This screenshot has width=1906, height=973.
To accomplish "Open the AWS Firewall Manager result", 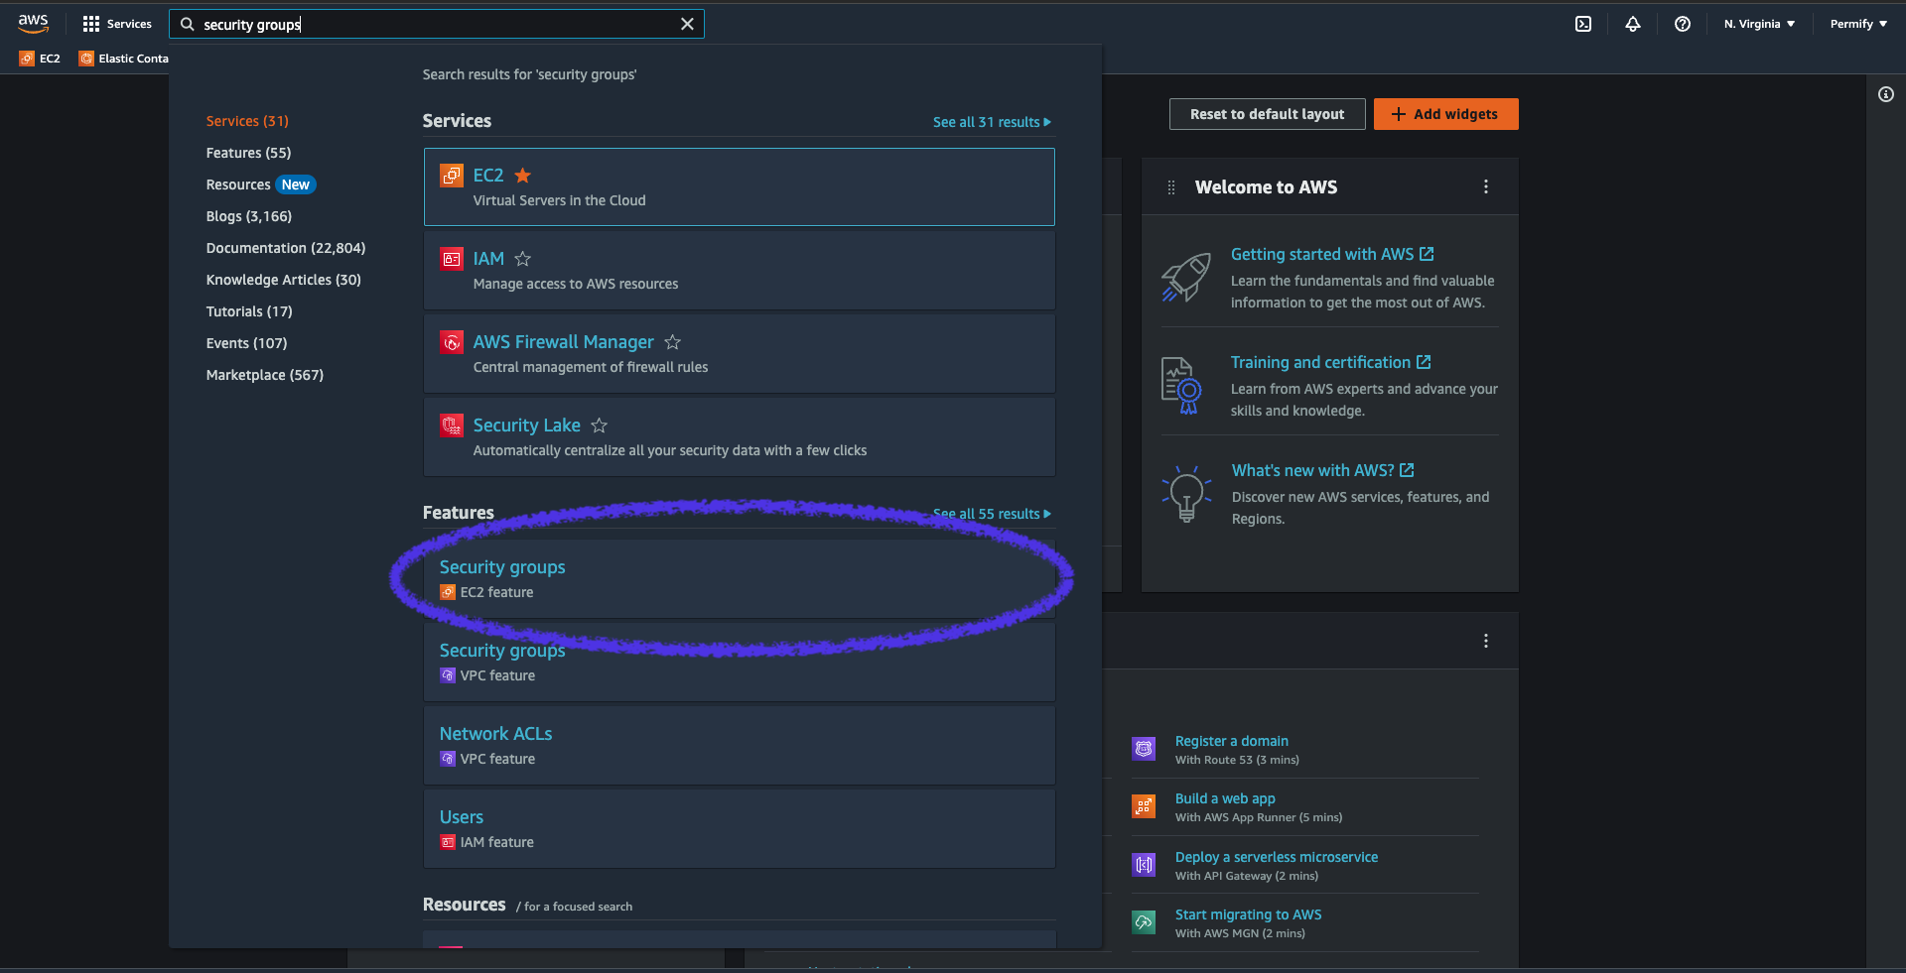I will [563, 342].
